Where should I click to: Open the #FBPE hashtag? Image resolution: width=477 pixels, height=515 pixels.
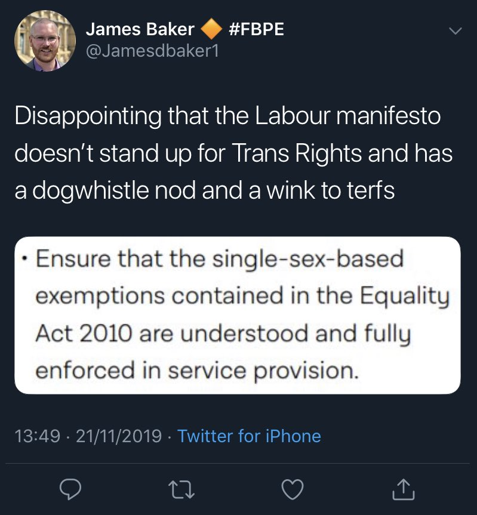256,29
